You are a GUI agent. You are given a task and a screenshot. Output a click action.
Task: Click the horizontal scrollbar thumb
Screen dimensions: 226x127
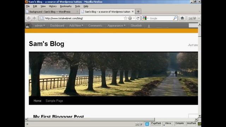click(x=91, y=119)
